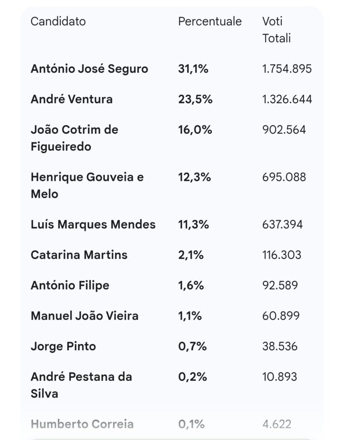This screenshot has height=440, width=344.
Task: Select the Jorge Pinto candidate name
Action: coord(63,346)
